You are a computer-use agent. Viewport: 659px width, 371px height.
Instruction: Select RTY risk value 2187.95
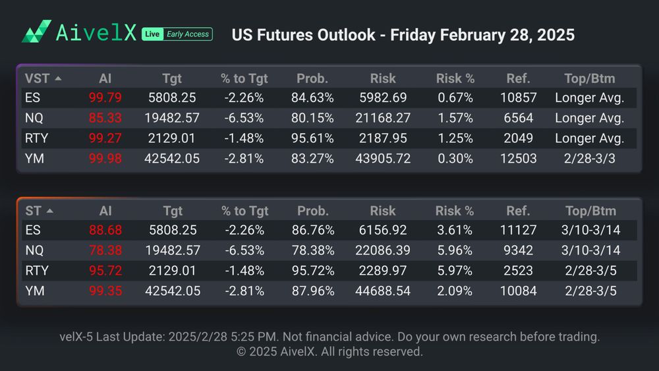tap(383, 138)
